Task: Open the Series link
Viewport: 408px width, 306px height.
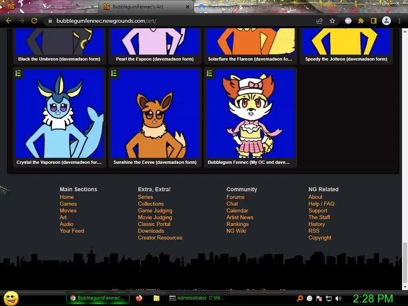Action: 145,197
